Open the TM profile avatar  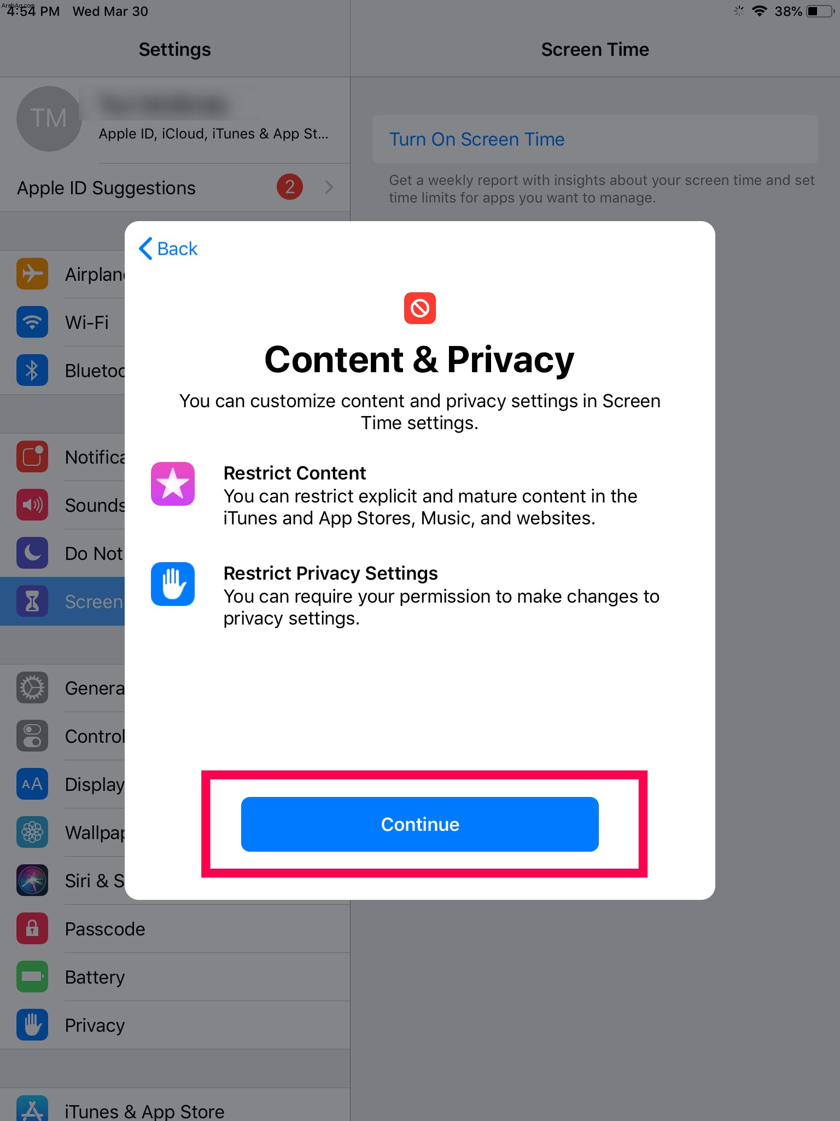(49, 118)
